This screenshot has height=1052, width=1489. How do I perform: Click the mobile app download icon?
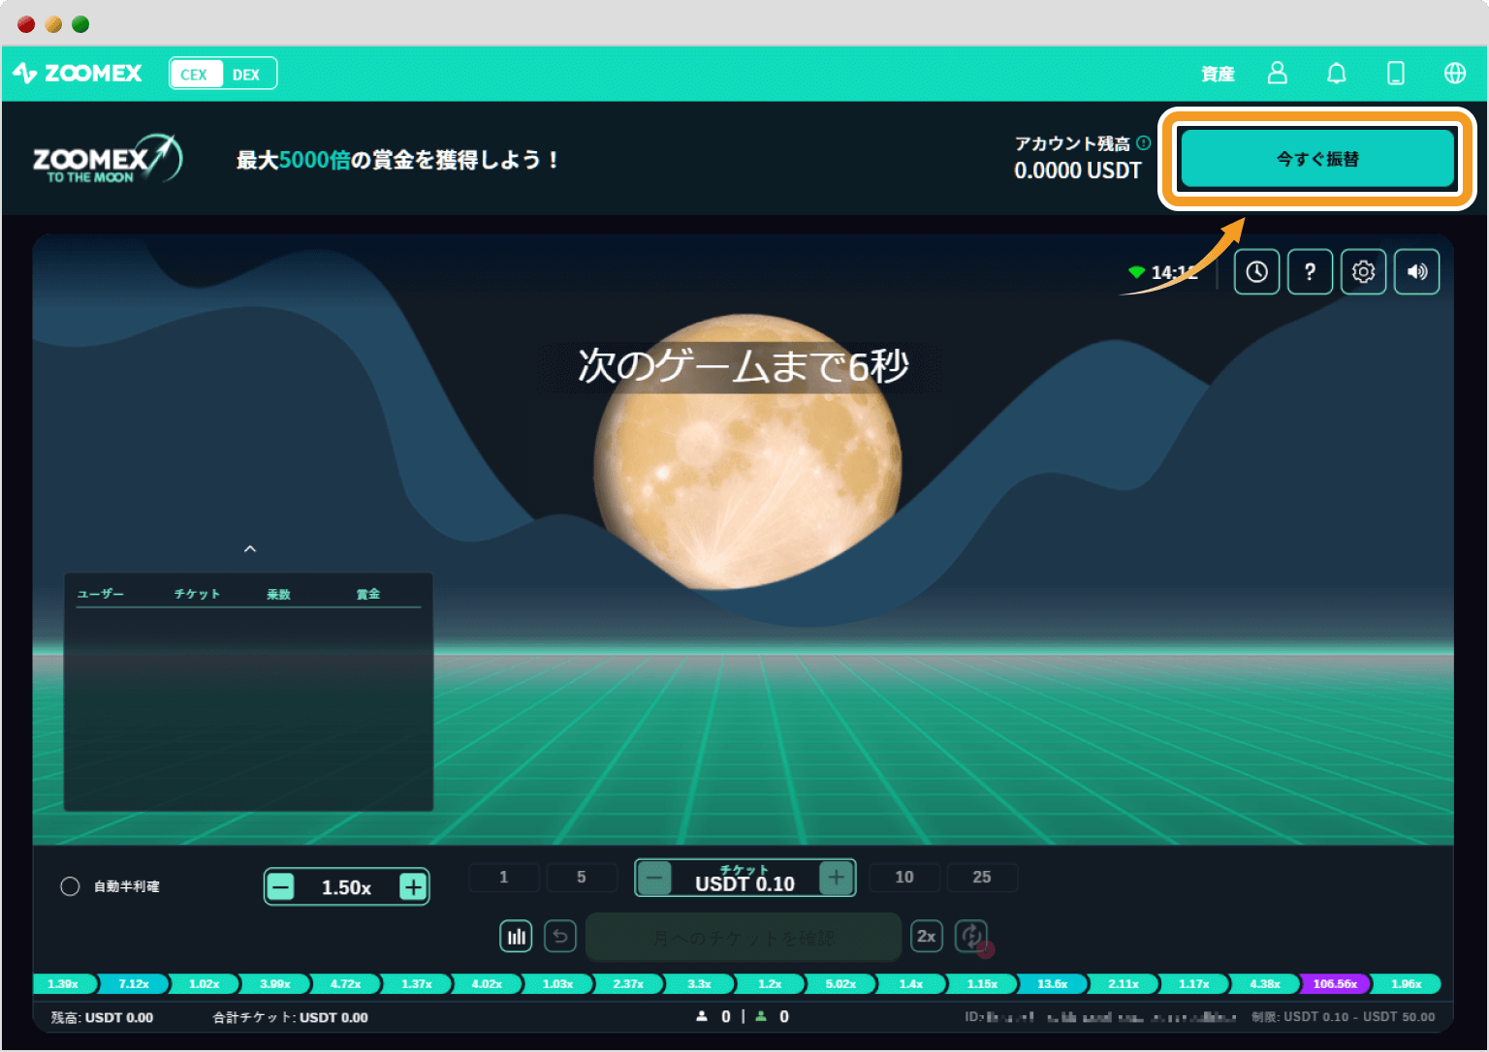click(x=1395, y=74)
